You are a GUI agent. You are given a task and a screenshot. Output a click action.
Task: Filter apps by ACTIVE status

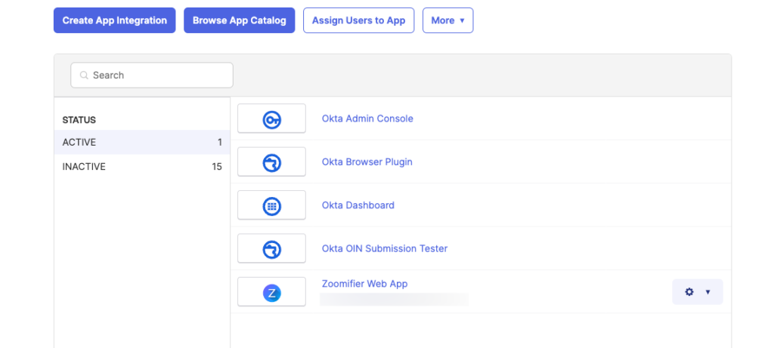coord(142,143)
